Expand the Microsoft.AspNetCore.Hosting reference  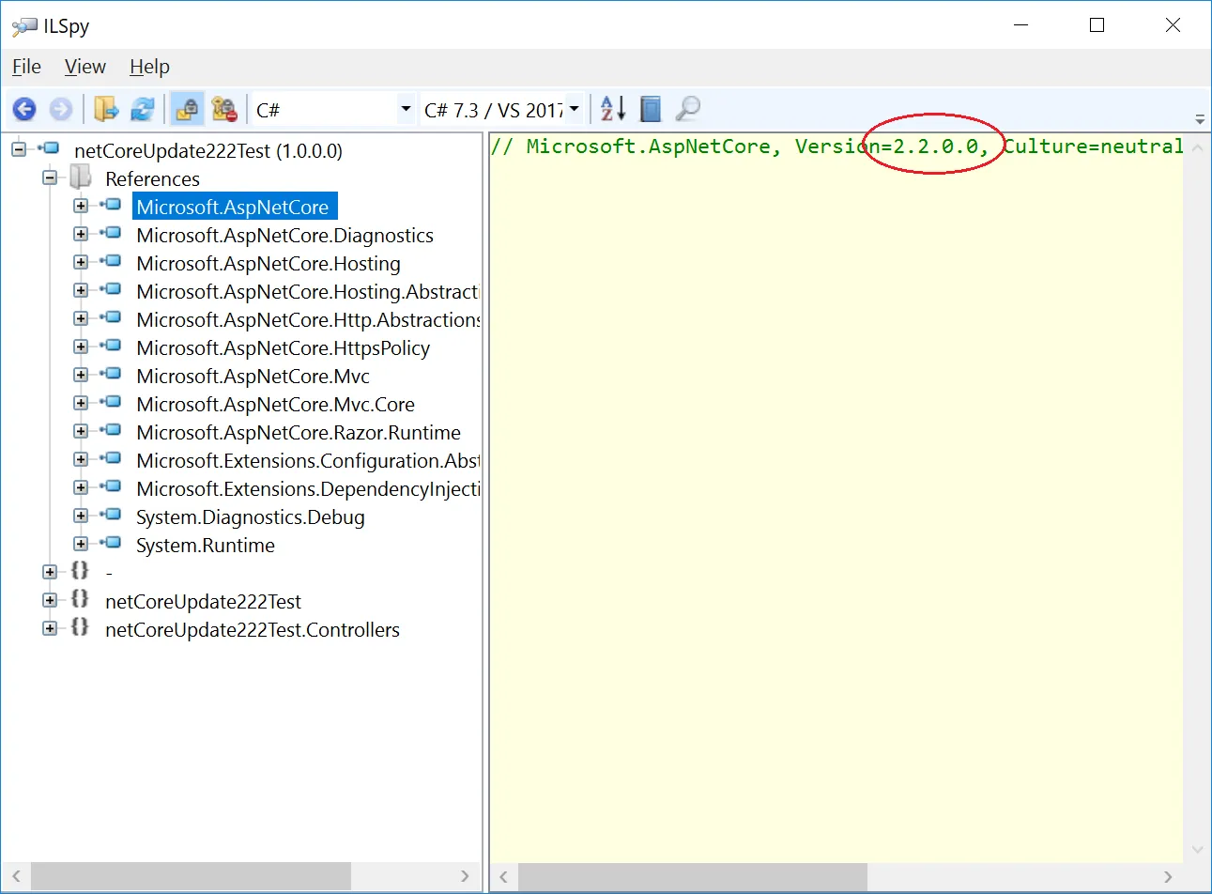point(81,262)
